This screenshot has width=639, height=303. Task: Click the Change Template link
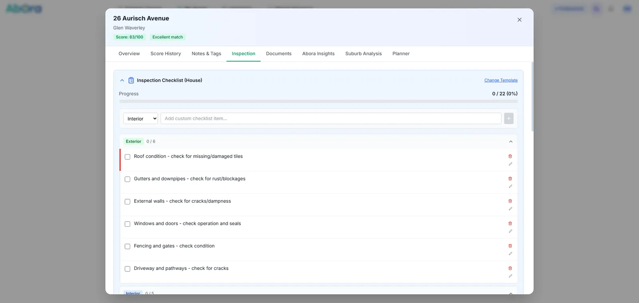501,80
